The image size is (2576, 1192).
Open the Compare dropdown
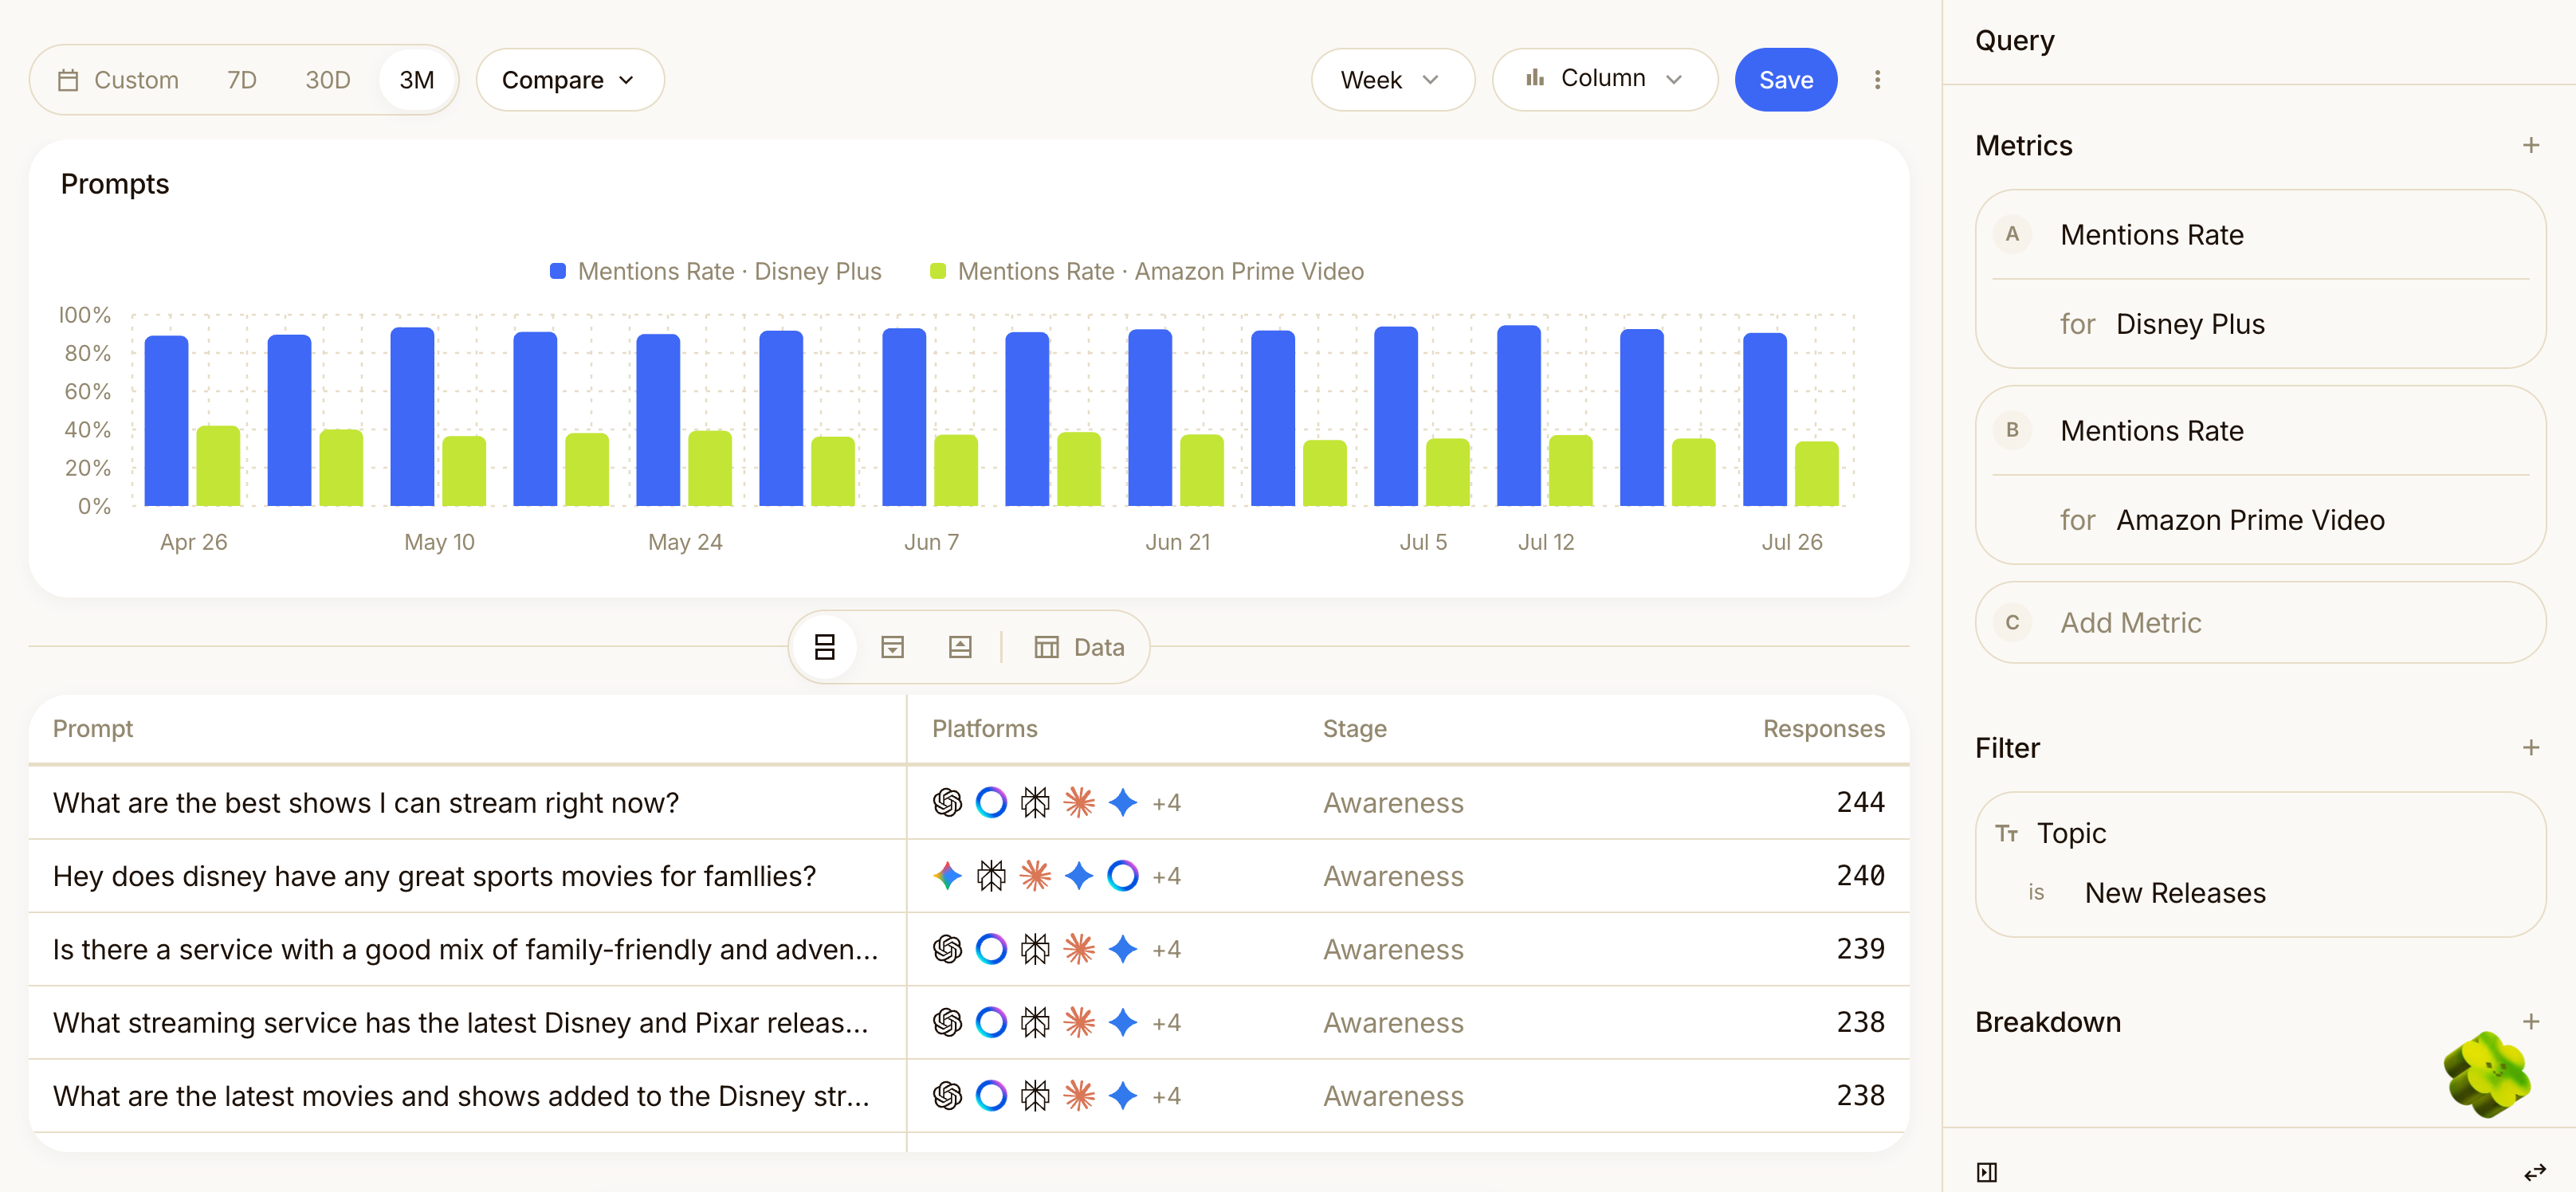(569, 80)
